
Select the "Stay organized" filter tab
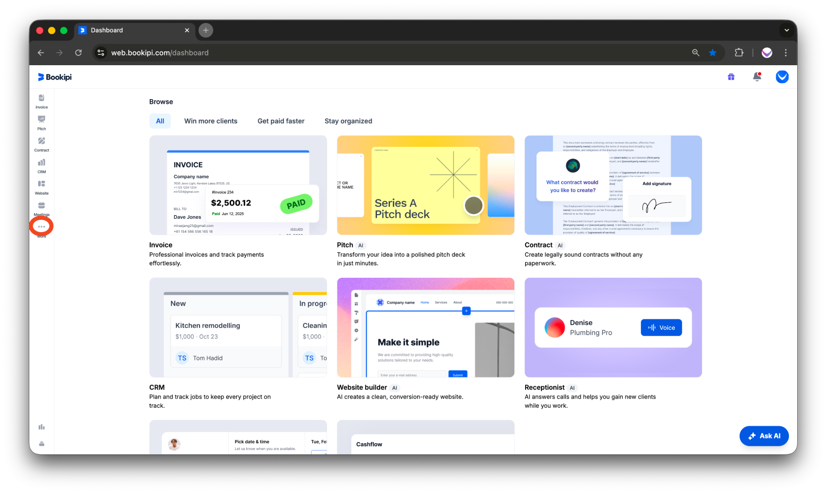(x=348, y=121)
